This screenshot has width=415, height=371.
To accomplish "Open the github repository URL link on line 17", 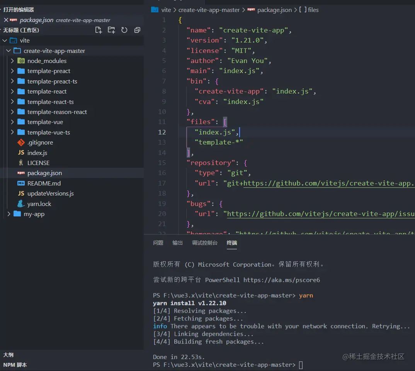I will point(329,183).
